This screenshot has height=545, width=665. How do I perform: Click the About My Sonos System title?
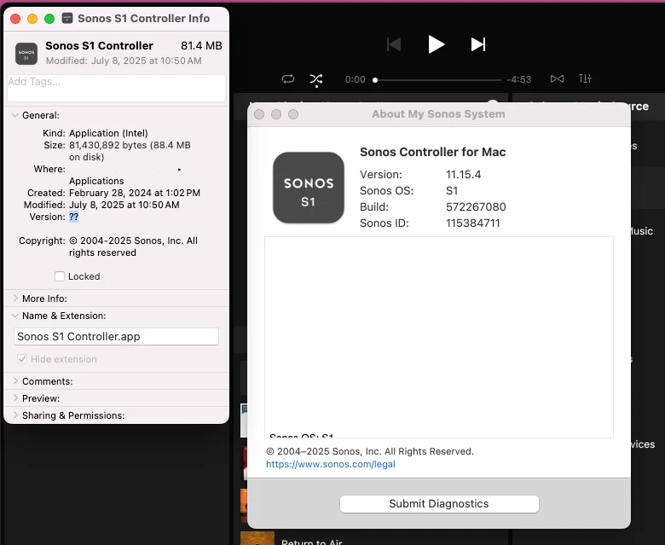(438, 114)
